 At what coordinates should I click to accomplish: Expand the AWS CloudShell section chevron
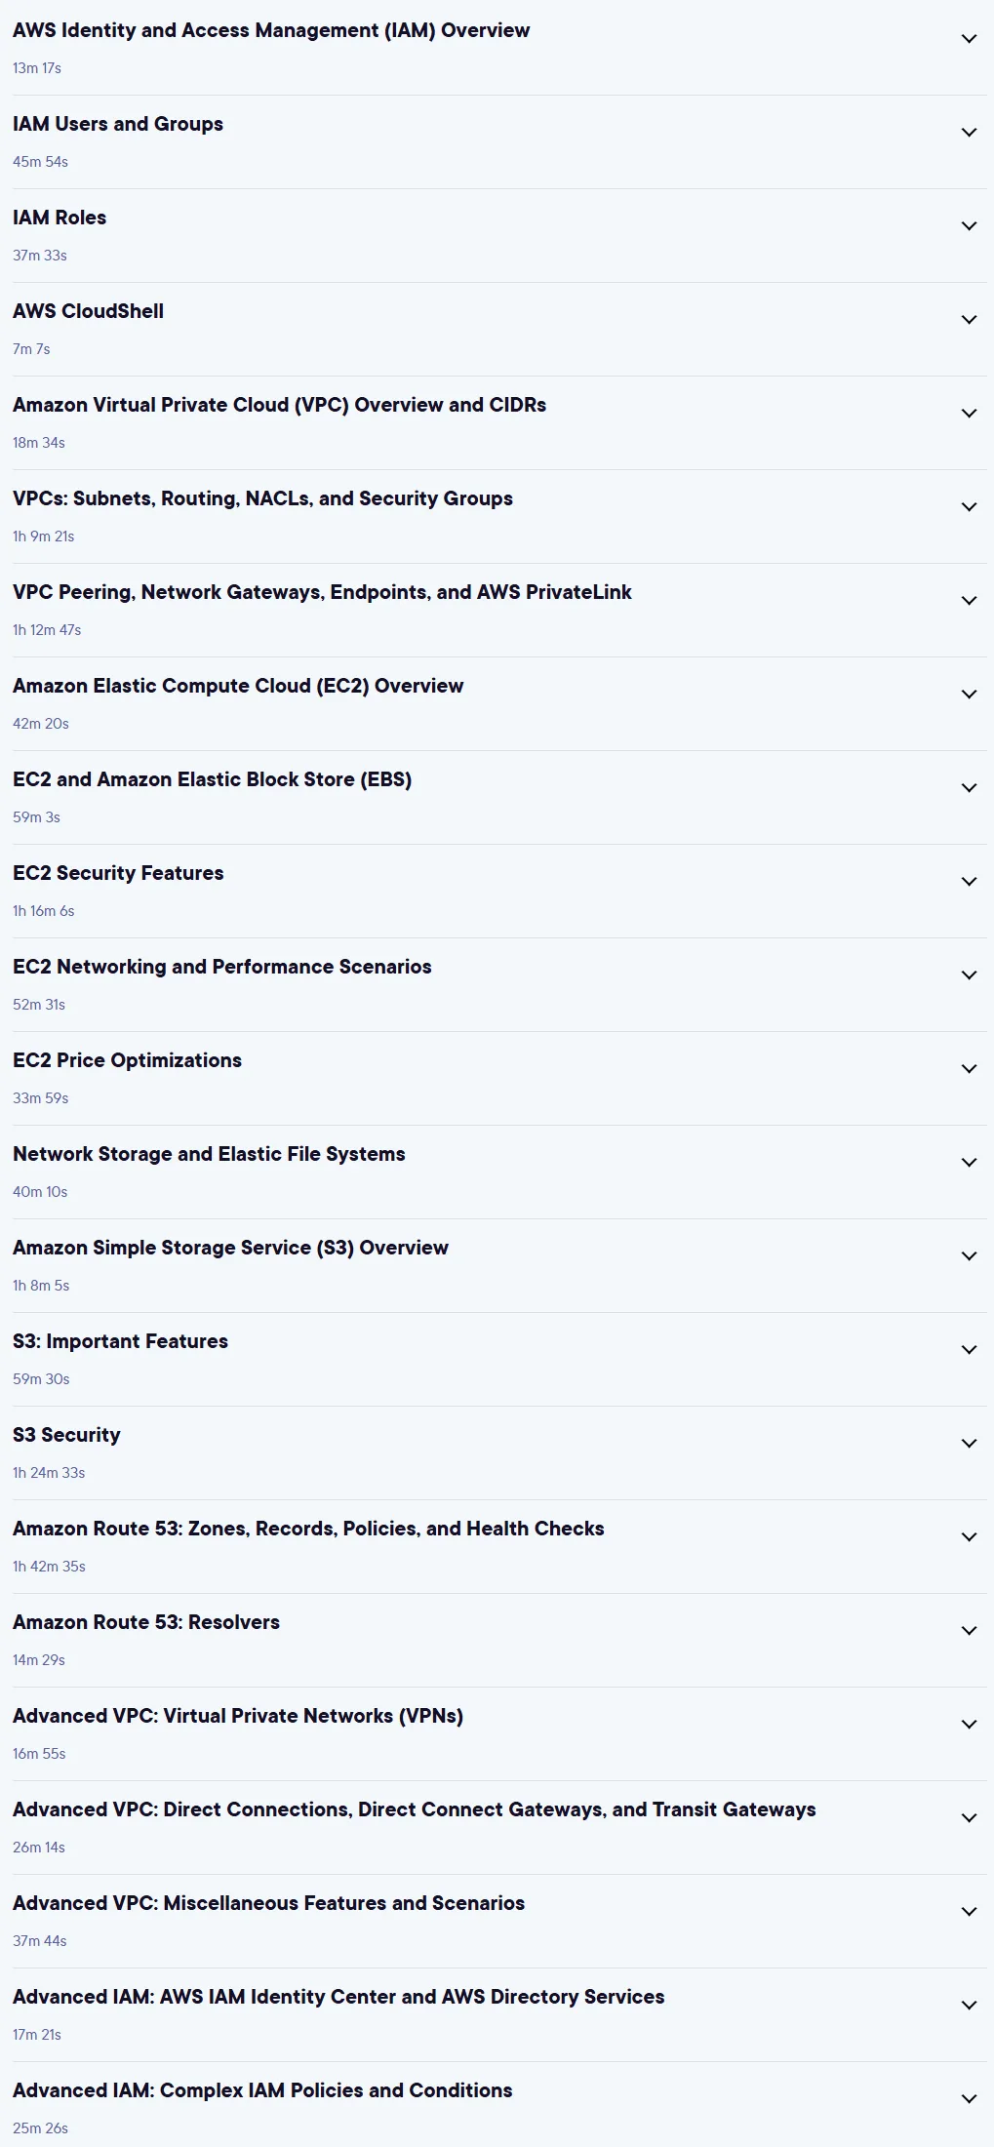(969, 320)
